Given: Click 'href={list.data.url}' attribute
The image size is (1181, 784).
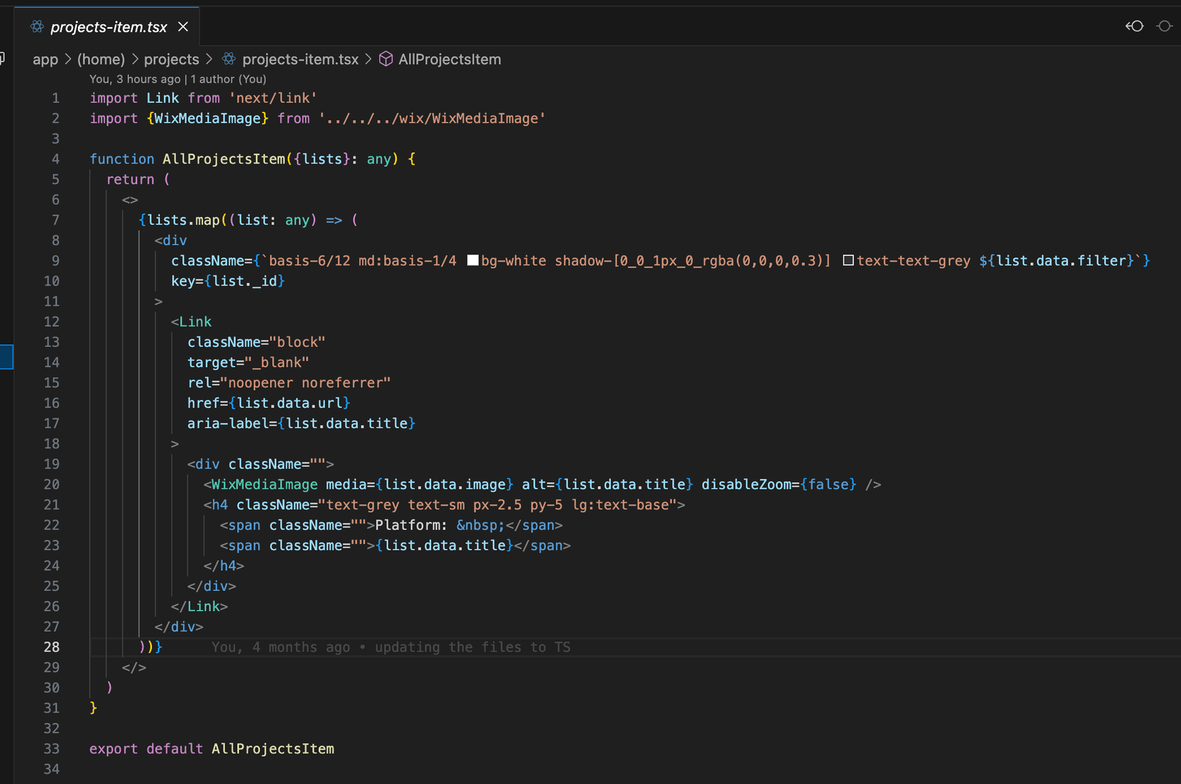Looking at the screenshot, I should 269,403.
